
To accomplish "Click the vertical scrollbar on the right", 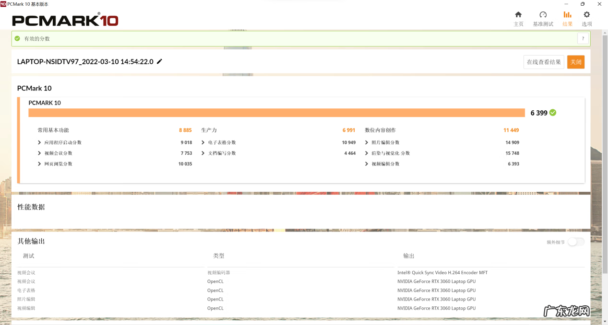I will click(x=605, y=144).
